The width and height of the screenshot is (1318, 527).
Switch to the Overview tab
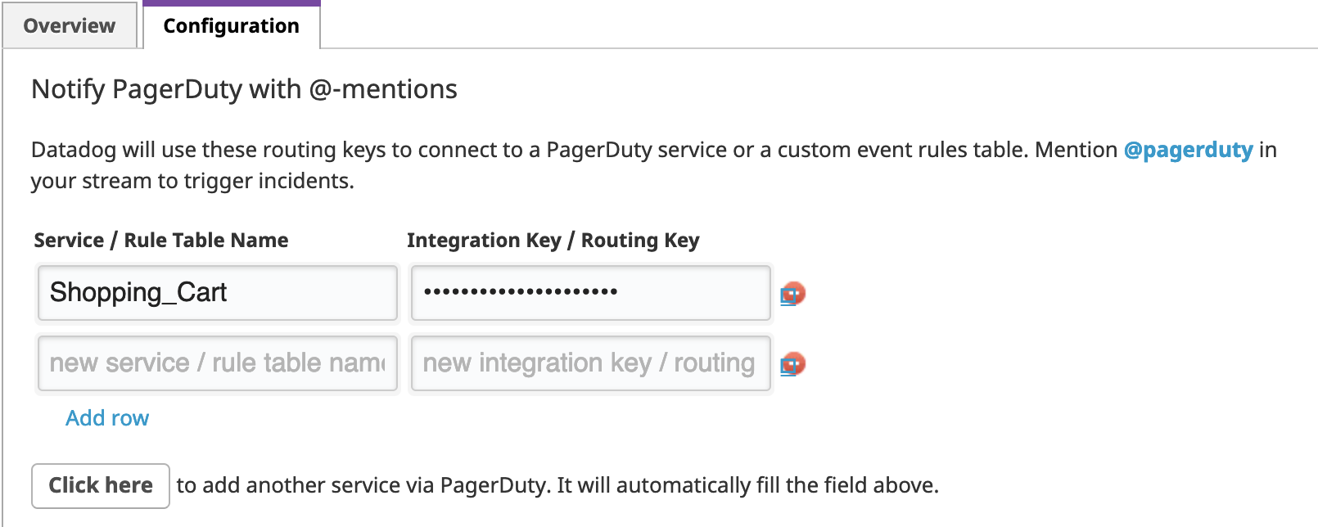70,26
